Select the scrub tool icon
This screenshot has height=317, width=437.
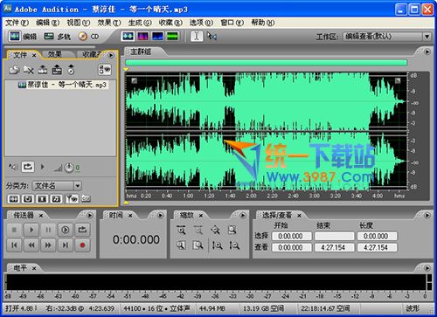[x=212, y=36]
